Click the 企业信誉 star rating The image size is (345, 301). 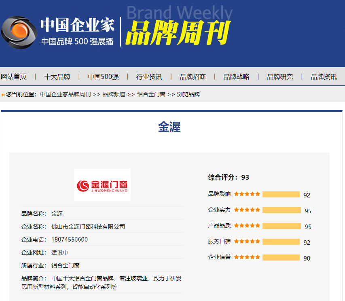coord(247,257)
